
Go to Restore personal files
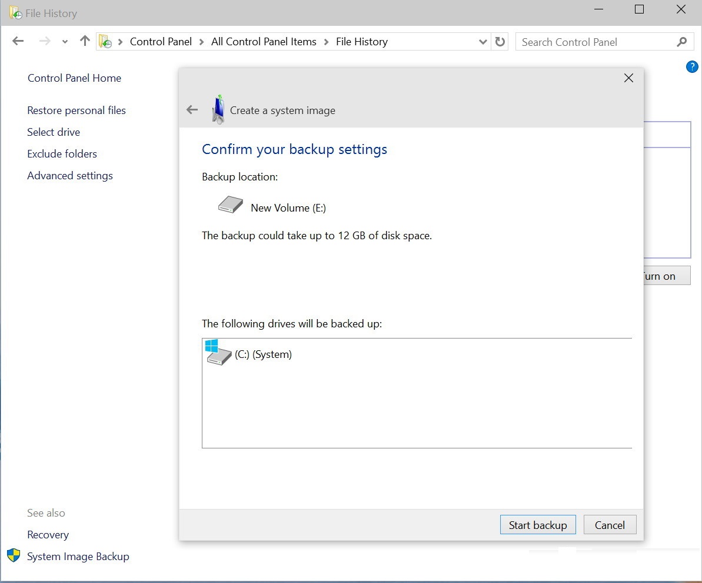click(x=76, y=110)
